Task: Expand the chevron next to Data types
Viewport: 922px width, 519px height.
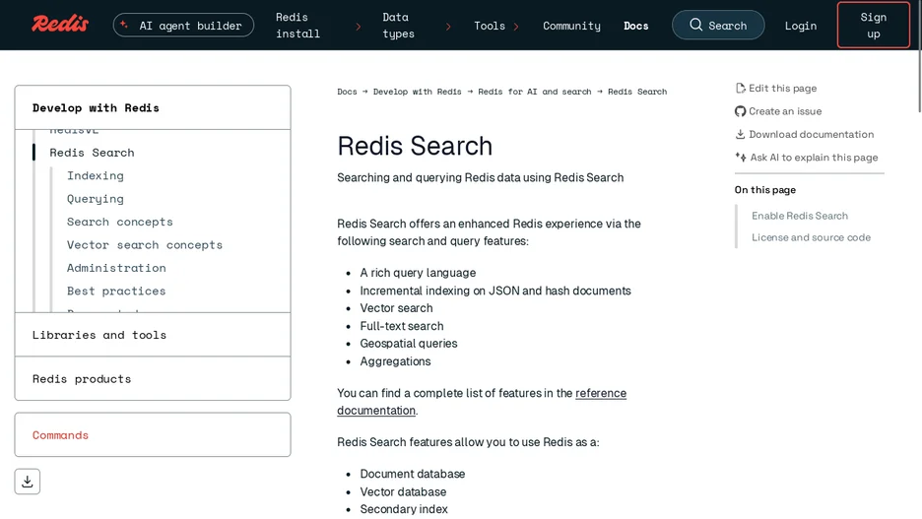Action: [x=448, y=27]
